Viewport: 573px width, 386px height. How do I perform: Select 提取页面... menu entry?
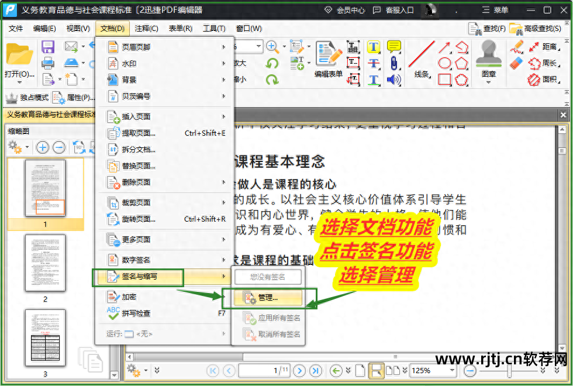[165, 133]
